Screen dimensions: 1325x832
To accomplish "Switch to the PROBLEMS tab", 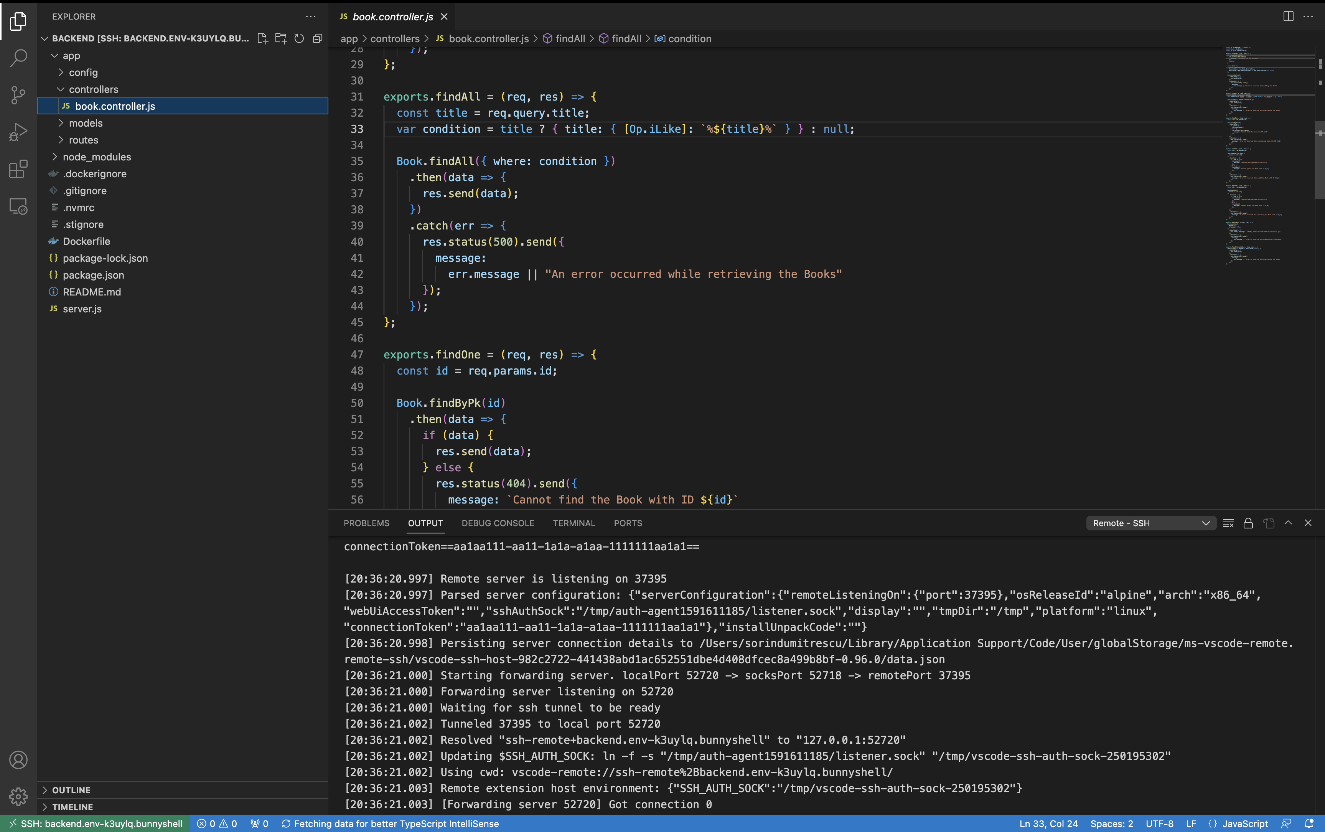I will coord(366,523).
